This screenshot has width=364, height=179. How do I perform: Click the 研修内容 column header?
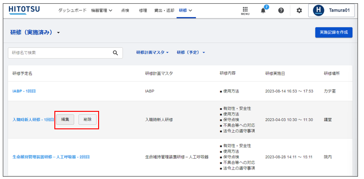point(228,73)
